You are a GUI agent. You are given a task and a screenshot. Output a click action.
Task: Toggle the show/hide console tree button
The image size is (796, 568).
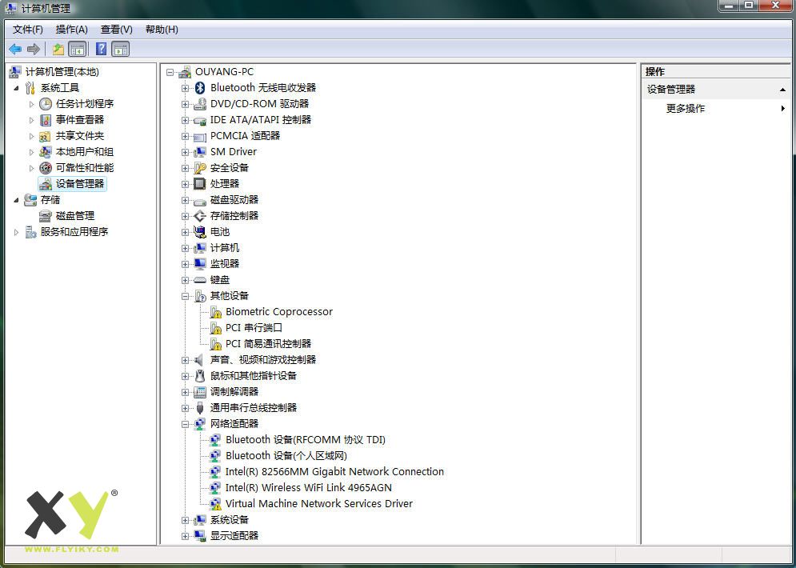77,50
